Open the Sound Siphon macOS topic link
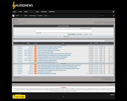The width and height of the screenshot is (127, 101). [44, 72]
